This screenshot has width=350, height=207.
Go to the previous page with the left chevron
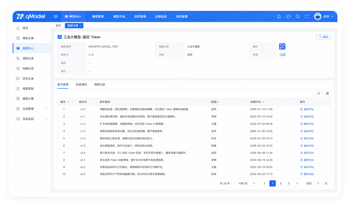click(264, 184)
